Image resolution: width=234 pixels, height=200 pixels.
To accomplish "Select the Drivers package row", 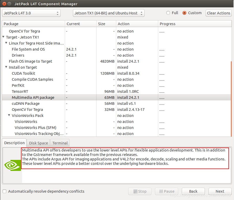I will (116, 55).
